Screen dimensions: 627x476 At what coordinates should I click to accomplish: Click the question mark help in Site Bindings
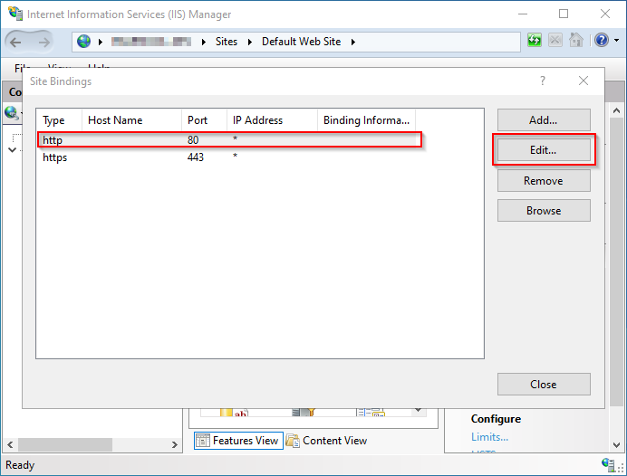[543, 81]
